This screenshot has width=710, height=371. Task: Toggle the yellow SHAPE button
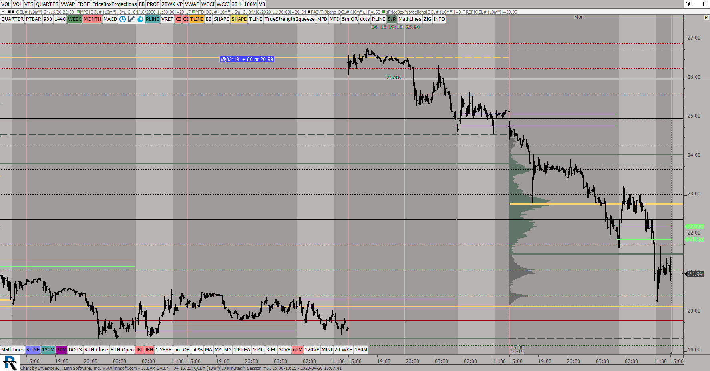click(239, 19)
